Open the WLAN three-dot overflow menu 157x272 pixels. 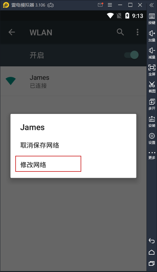137,32
